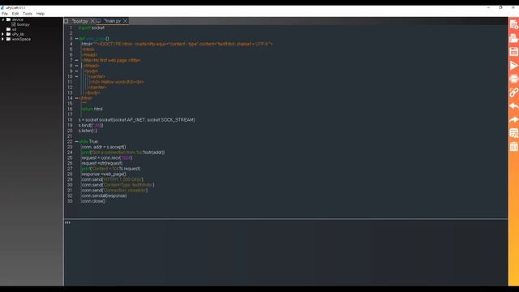
Task: Run the syntax check toolbar icon
Action: pos(513,133)
